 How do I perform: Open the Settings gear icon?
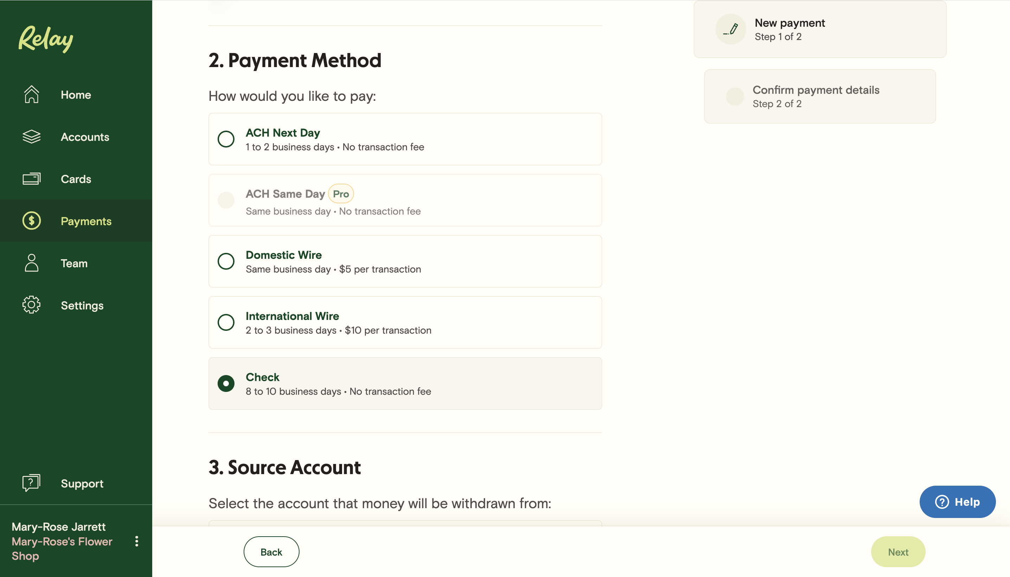click(x=31, y=305)
